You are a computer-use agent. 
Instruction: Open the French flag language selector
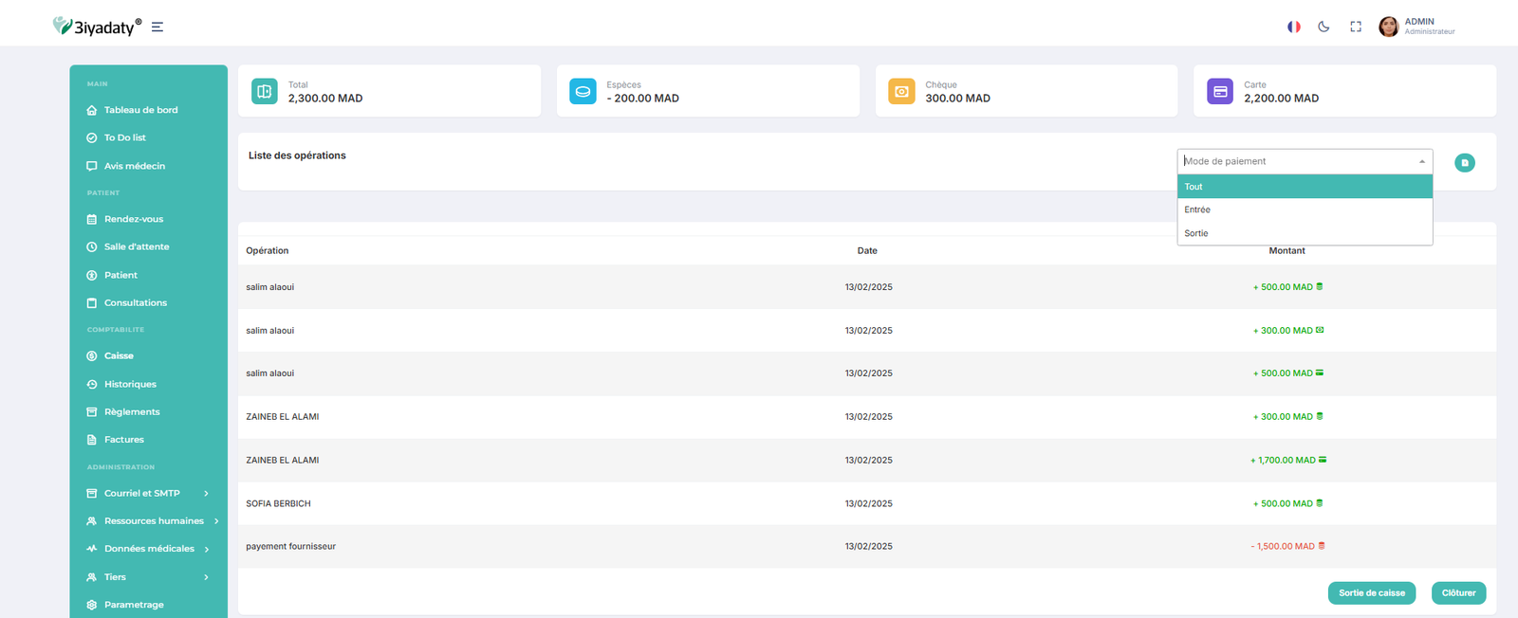tap(1293, 27)
